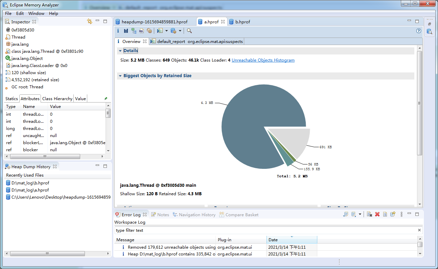The height and width of the screenshot is (269, 438).
Task: Switch to the Class Hierarchy tab
Action: pos(57,98)
